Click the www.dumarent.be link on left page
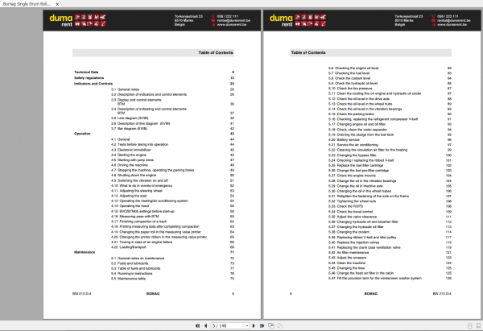483x331 pixels. [x=232, y=24]
